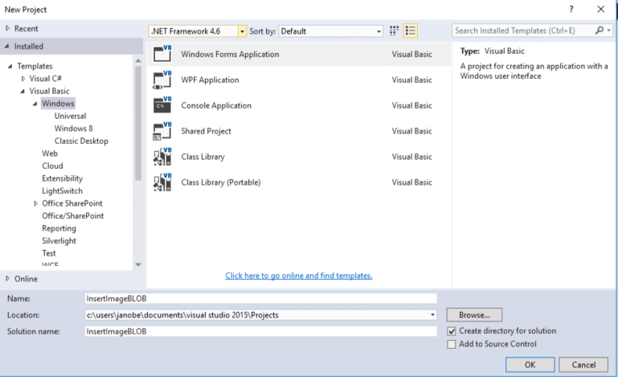Screen dimensions: 618x377
Task: Select the Office/SharePoint tree item
Action: coord(73,215)
